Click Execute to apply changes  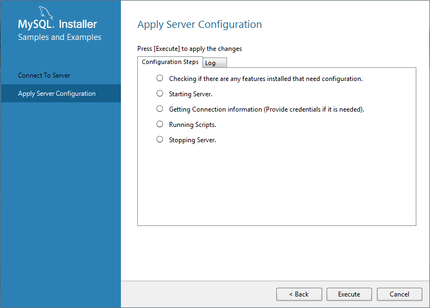click(349, 294)
